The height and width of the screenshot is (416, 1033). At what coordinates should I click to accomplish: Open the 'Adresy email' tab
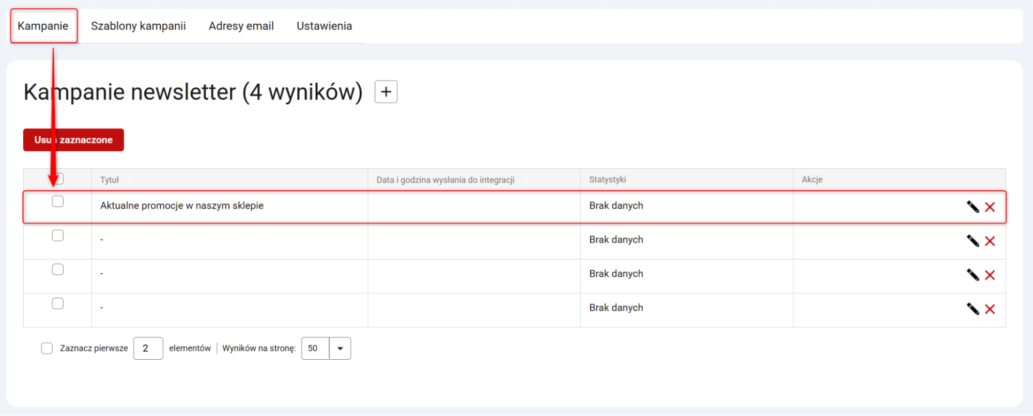(x=241, y=26)
